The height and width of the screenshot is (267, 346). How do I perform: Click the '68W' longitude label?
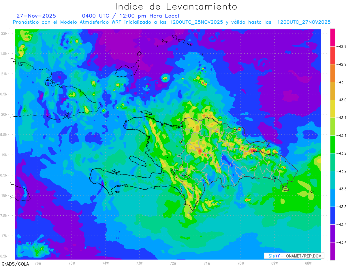pyautogui.click(x=308, y=263)
